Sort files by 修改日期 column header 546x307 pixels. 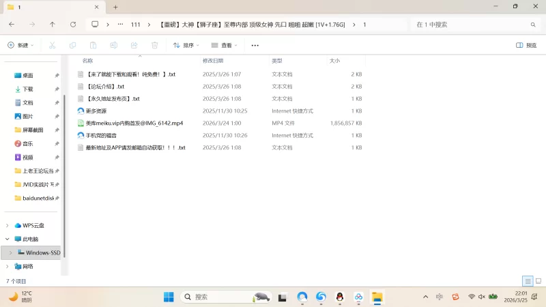[x=217, y=61]
